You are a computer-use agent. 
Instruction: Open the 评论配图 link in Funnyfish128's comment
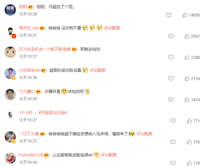pyautogui.click(x=109, y=155)
